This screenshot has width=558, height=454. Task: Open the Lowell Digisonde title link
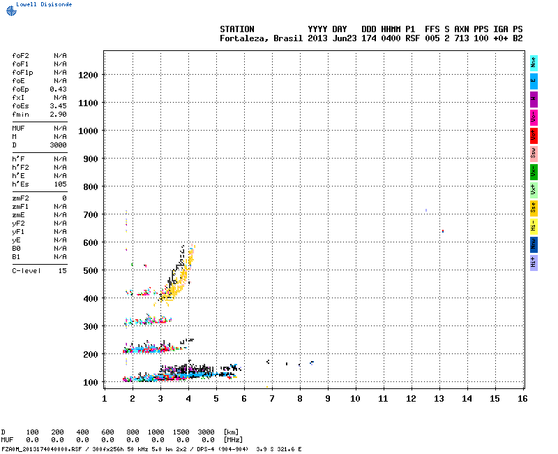[x=44, y=4]
